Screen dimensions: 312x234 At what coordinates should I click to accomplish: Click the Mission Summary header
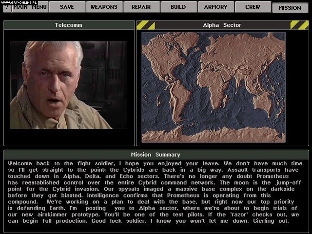[156, 155]
